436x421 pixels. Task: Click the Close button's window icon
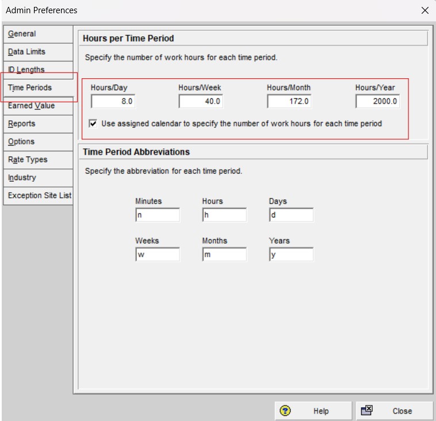367,411
